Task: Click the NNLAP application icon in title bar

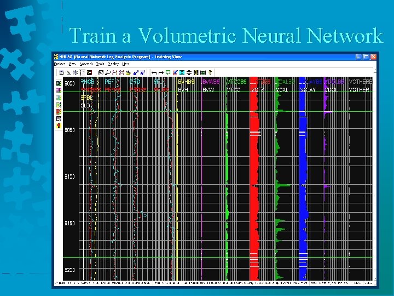Action: coord(56,57)
